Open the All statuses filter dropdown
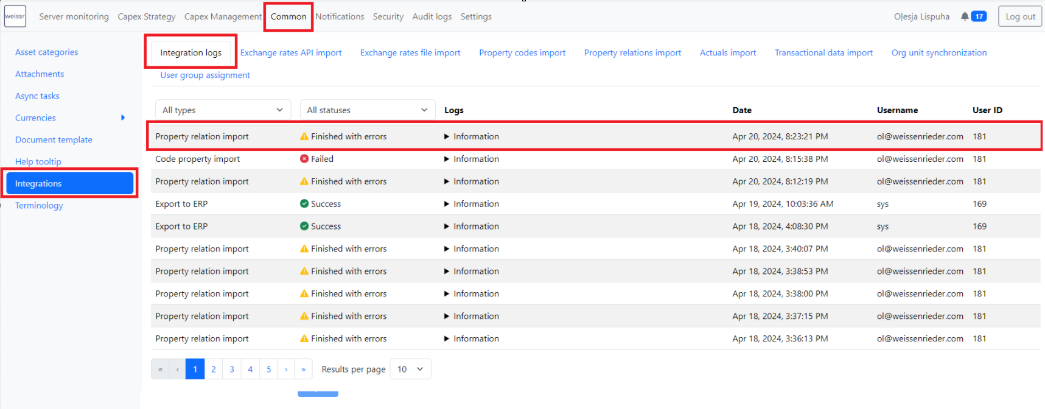Image resolution: width=1045 pixels, height=409 pixels. tap(368, 110)
